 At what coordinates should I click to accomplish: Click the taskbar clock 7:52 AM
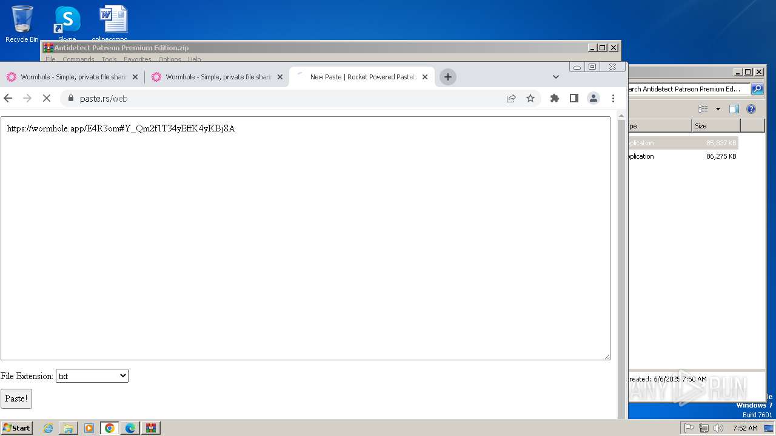coord(745,428)
